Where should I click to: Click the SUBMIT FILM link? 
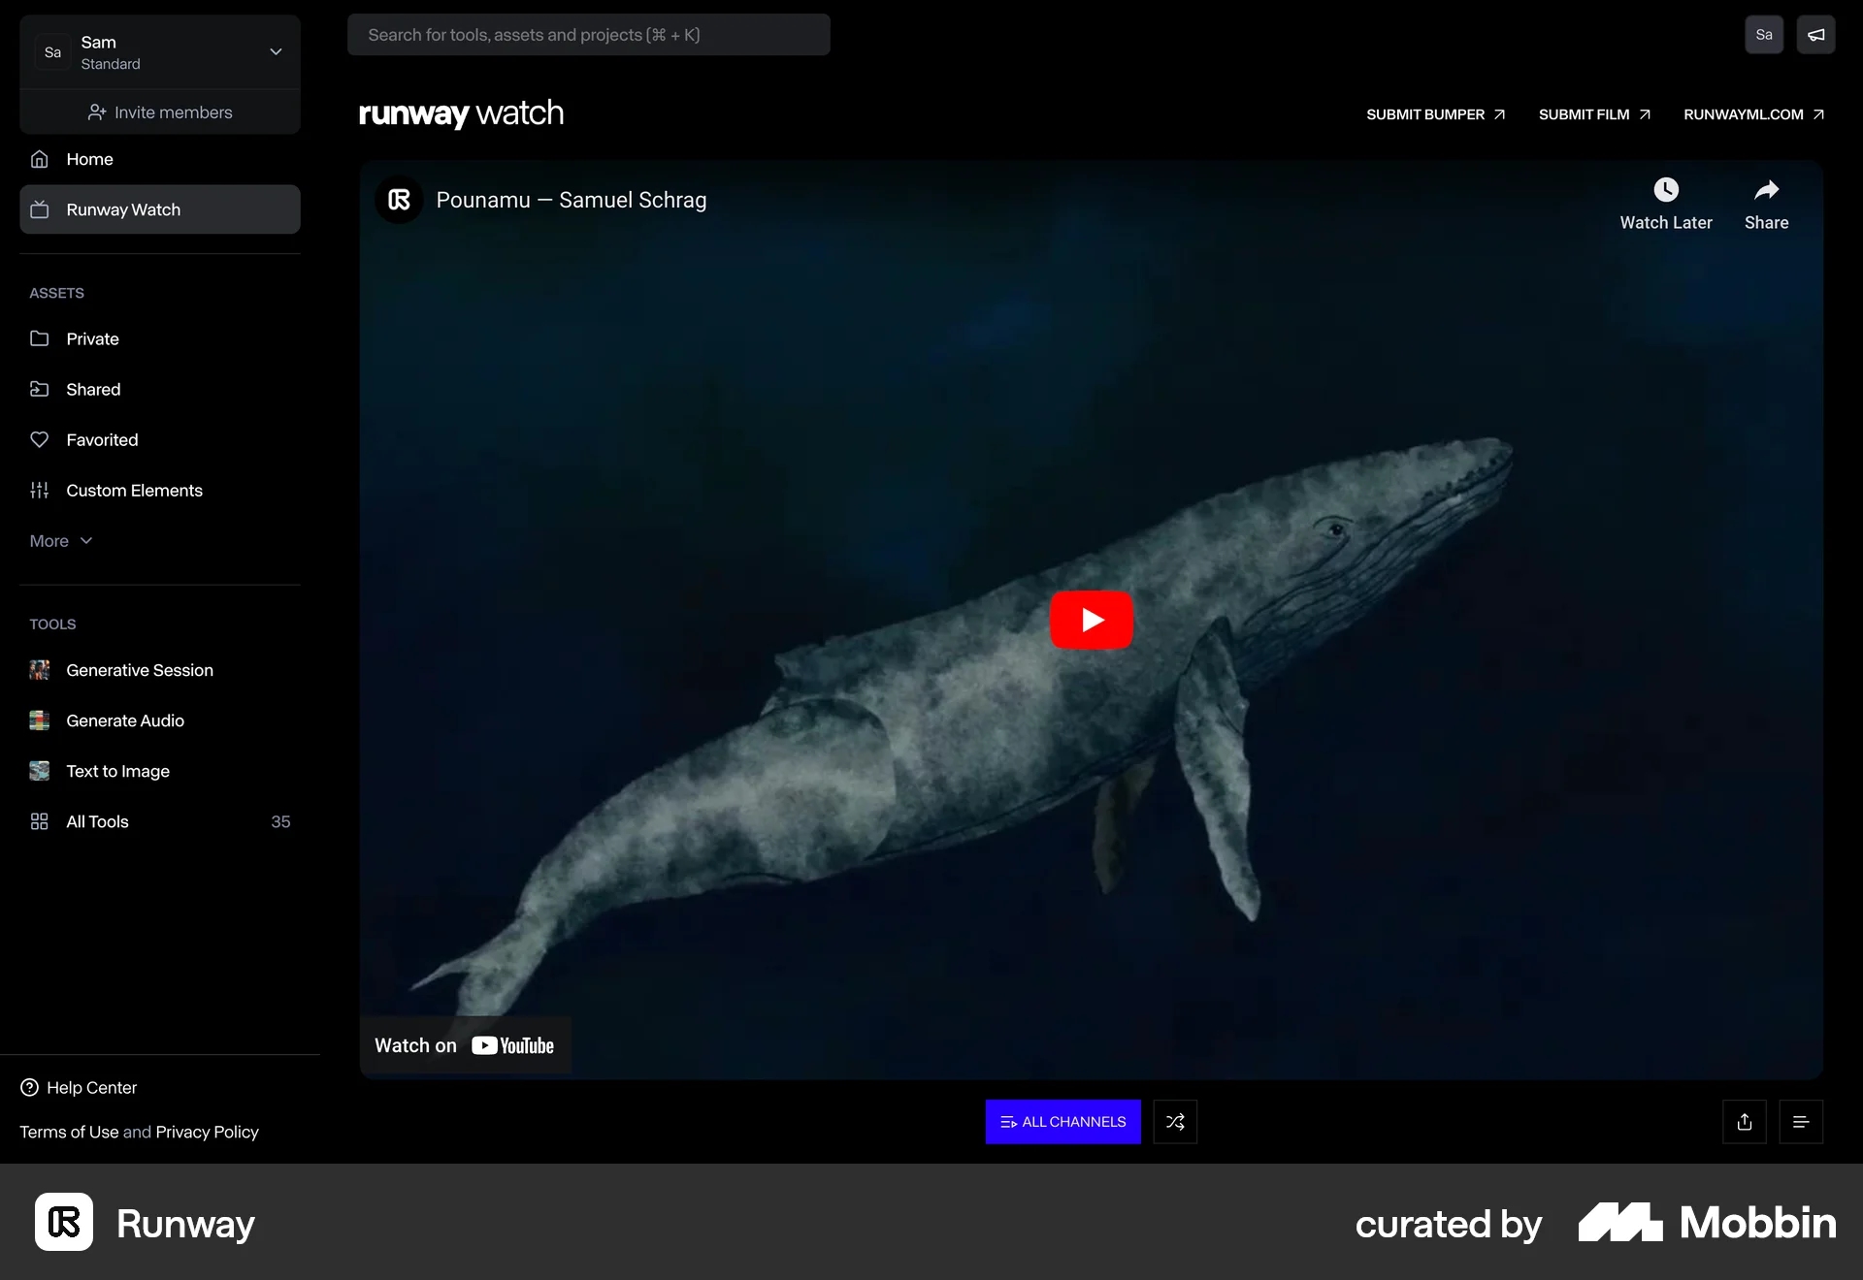tap(1593, 114)
